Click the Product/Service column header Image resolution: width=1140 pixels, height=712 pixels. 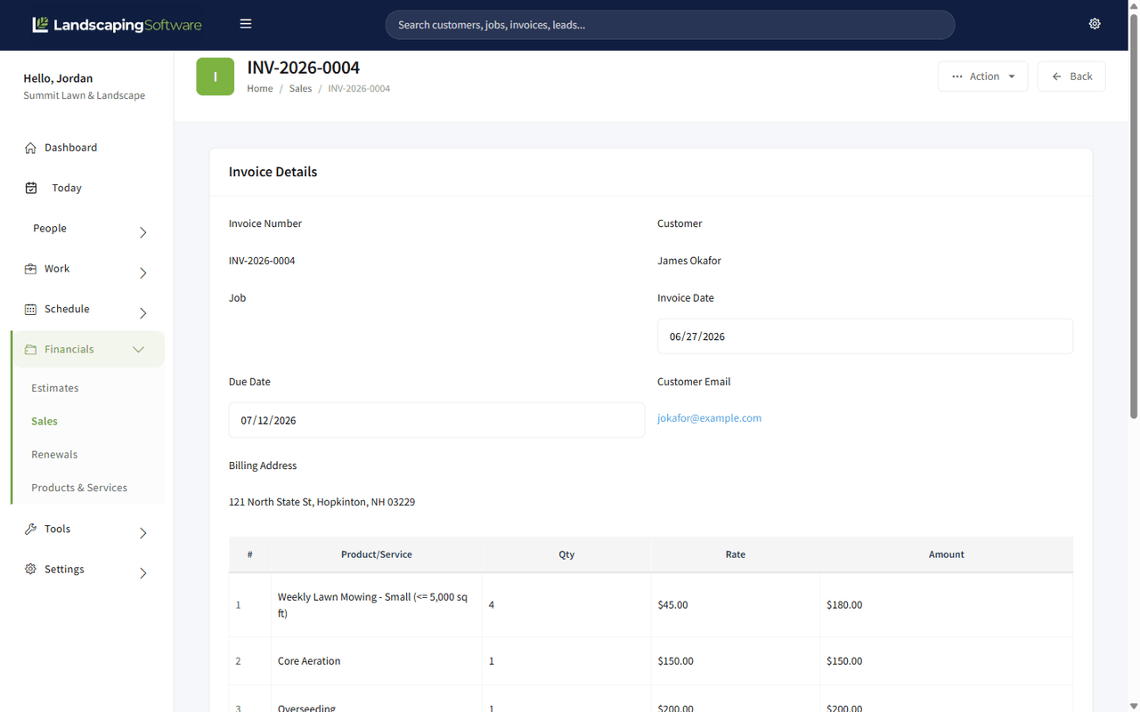pyautogui.click(x=377, y=554)
